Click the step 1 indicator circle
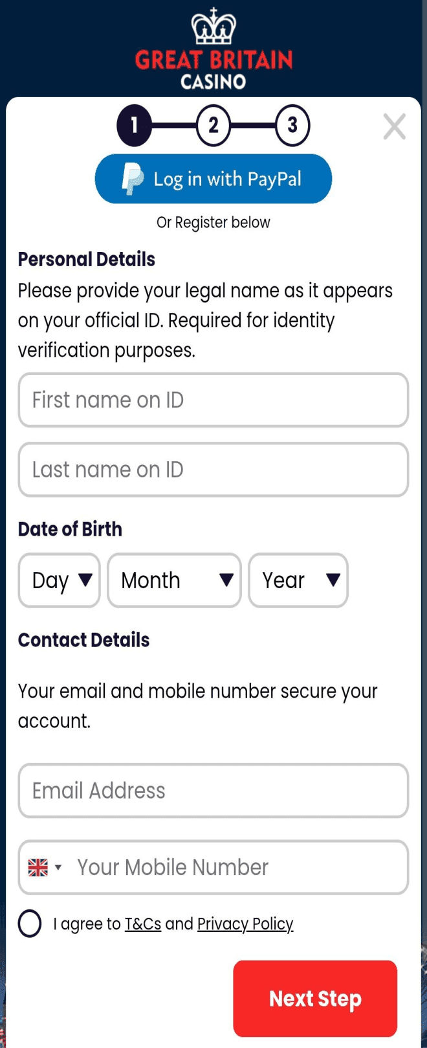This screenshot has height=1048, width=427. 133,126
